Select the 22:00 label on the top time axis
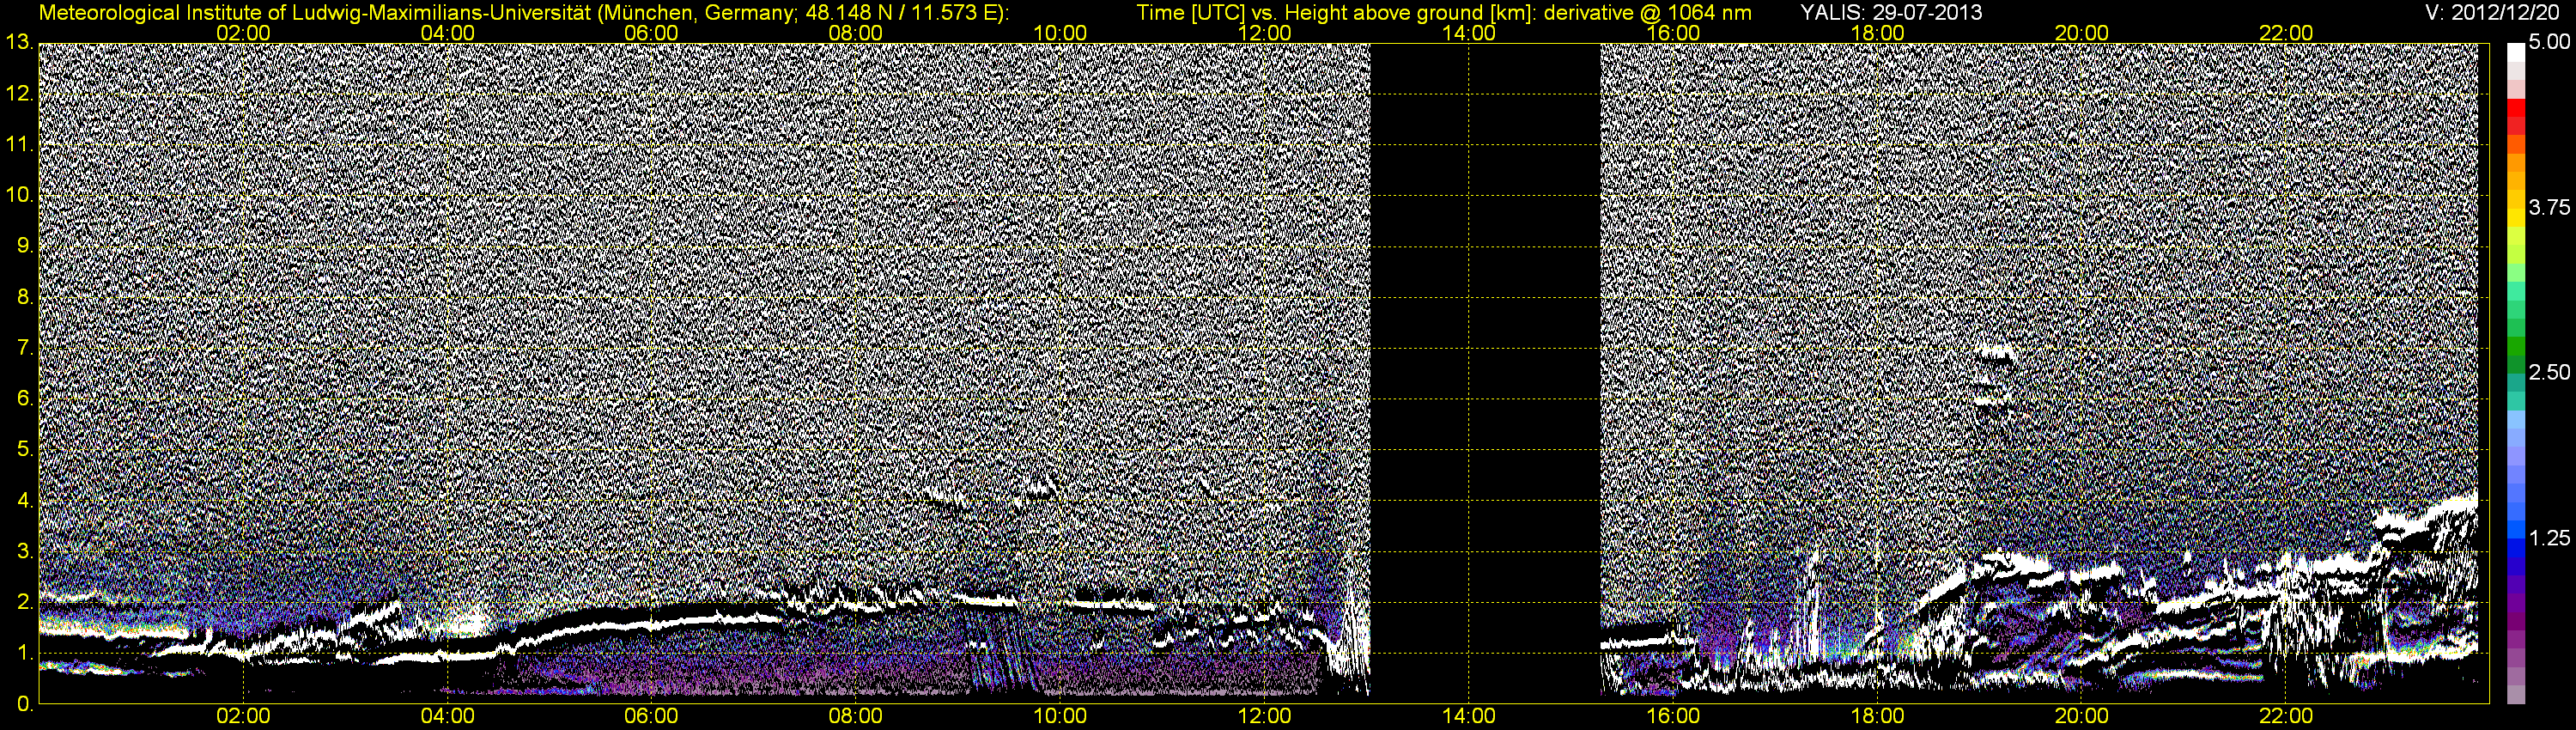This screenshot has height=730, width=2576. click(2286, 33)
